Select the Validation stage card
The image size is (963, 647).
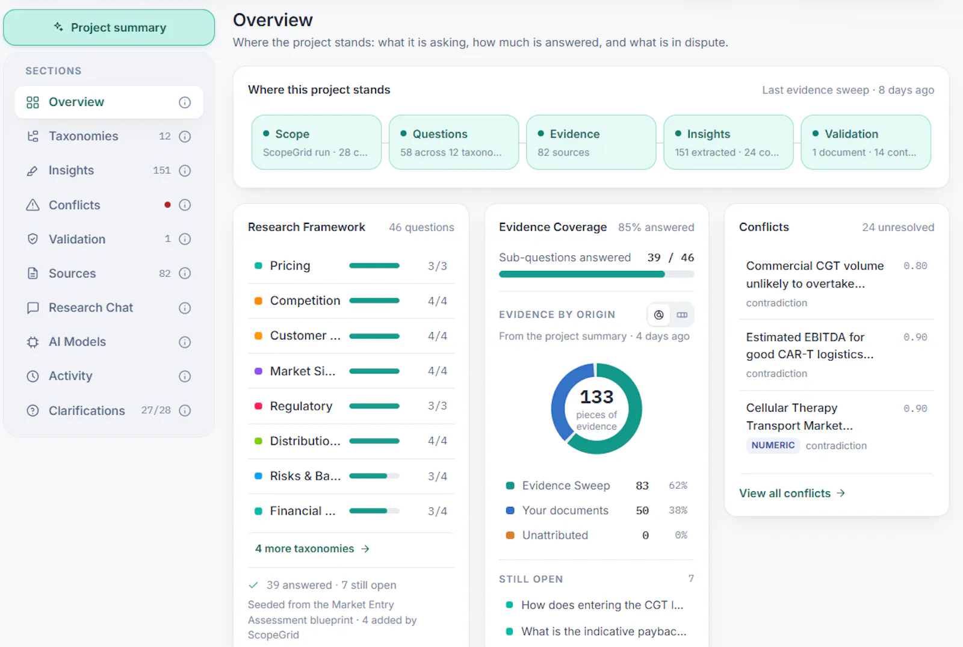pyautogui.click(x=866, y=143)
